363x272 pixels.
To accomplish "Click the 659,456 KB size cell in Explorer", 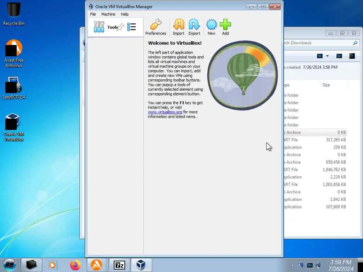I will click(x=336, y=162).
